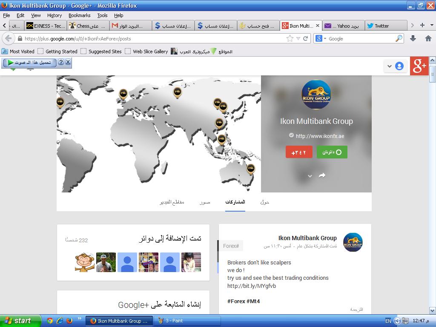This screenshot has width=436, height=327.
Task: Open the File menu
Action: (6, 15)
